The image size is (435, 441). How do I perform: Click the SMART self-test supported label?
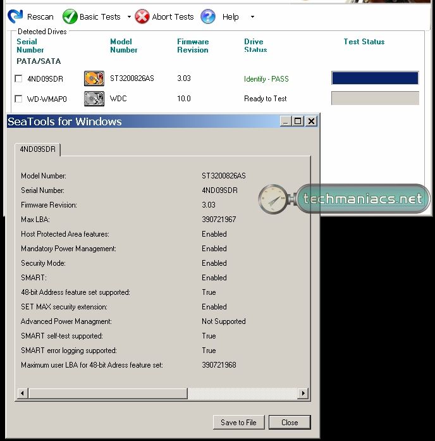(x=62, y=336)
